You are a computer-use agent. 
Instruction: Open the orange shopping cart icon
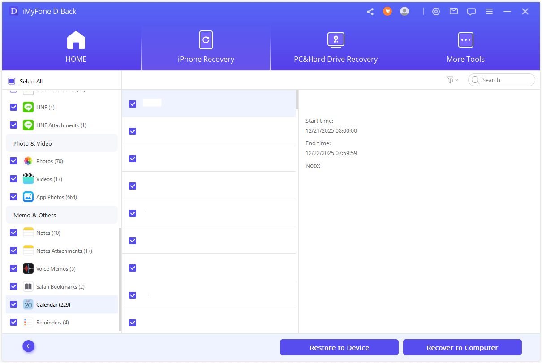(x=387, y=12)
